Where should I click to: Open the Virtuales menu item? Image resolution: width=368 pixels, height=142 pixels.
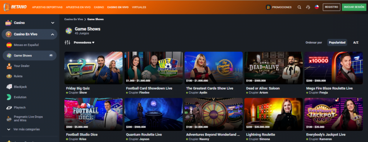139,7
